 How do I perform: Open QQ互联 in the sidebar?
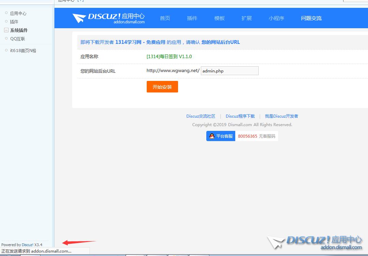point(17,39)
